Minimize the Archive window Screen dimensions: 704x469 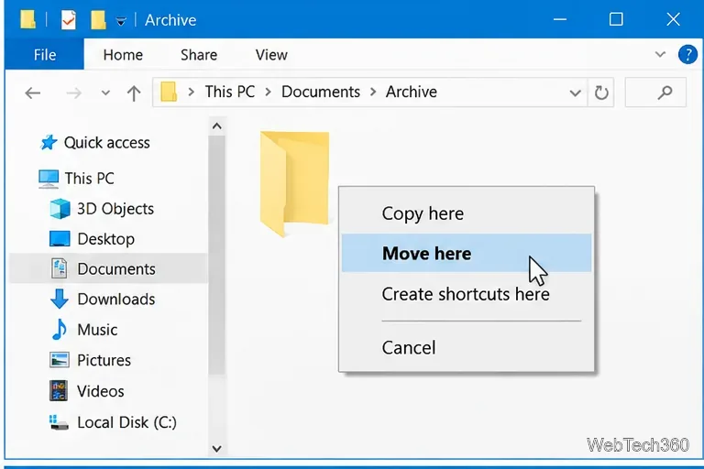point(560,19)
